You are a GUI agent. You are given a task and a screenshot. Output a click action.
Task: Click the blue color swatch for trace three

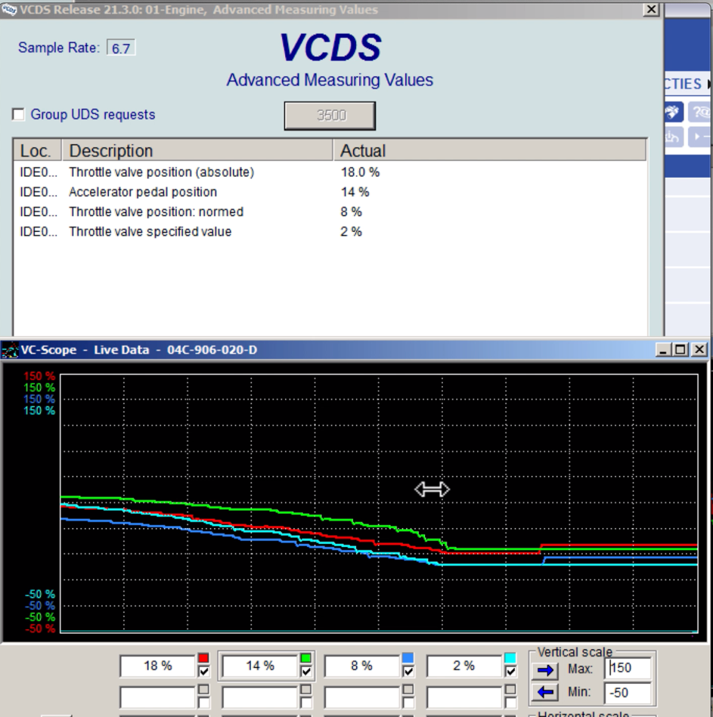coord(408,658)
